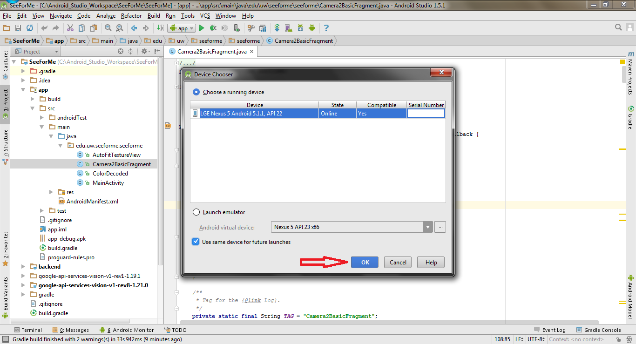This screenshot has height=344, width=636.
Task: Click Cancel in Device Chooser
Action: [x=398, y=263]
